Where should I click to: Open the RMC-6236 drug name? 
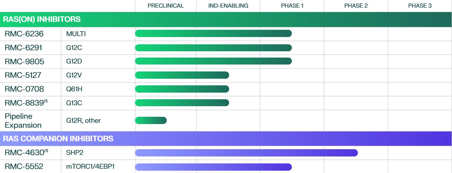[x=24, y=34]
